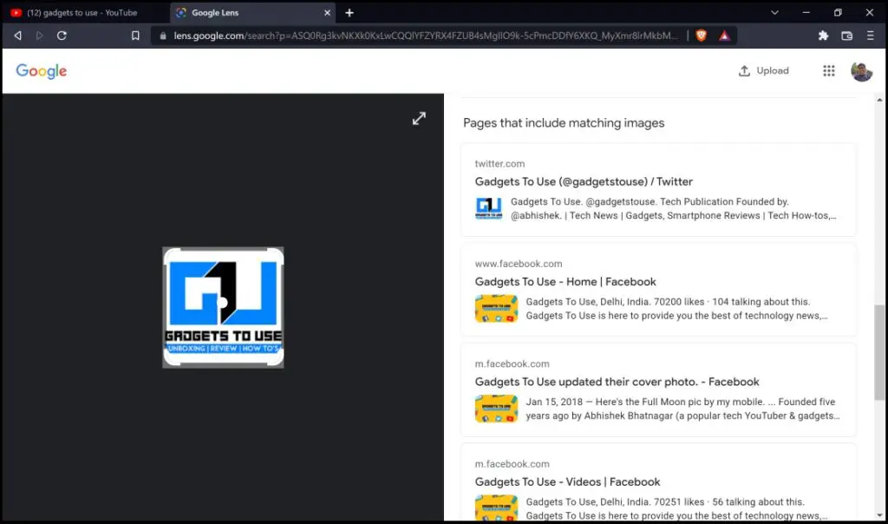Click the m.facebook.com label above Videos result
The width and height of the screenshot is (888, 524).
coord(512,464)
